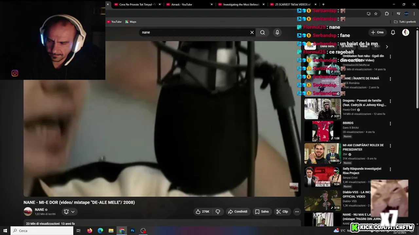Click the page vertical scrollbar

[x=417, y=69]
